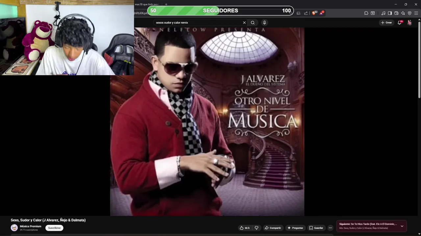Click the video title Sexo, Sudor y Calor
The image size is (421, 236).
point(48,220)
